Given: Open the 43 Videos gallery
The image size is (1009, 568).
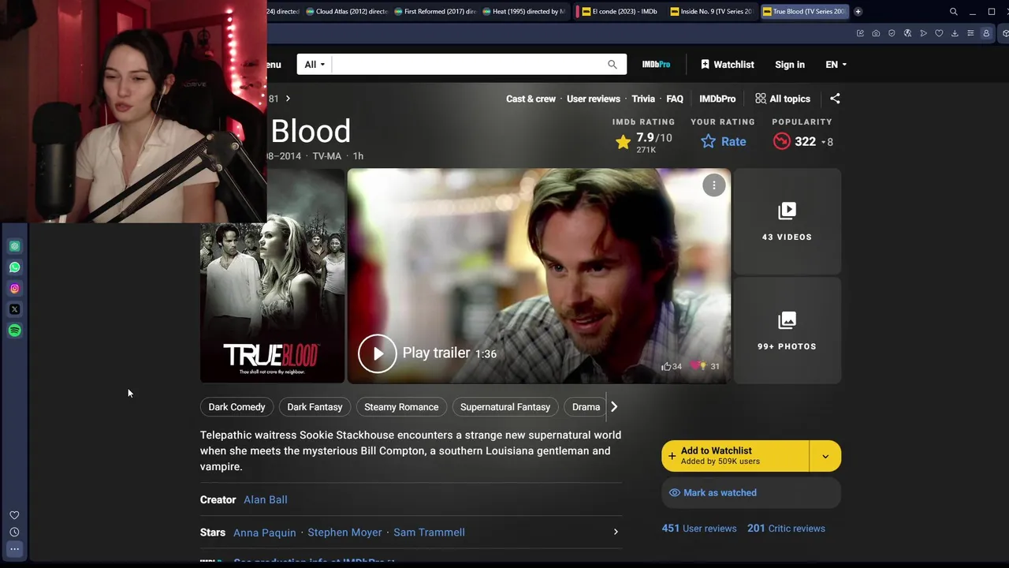Looking at the screenshot, I should click(x=787, y=222).
